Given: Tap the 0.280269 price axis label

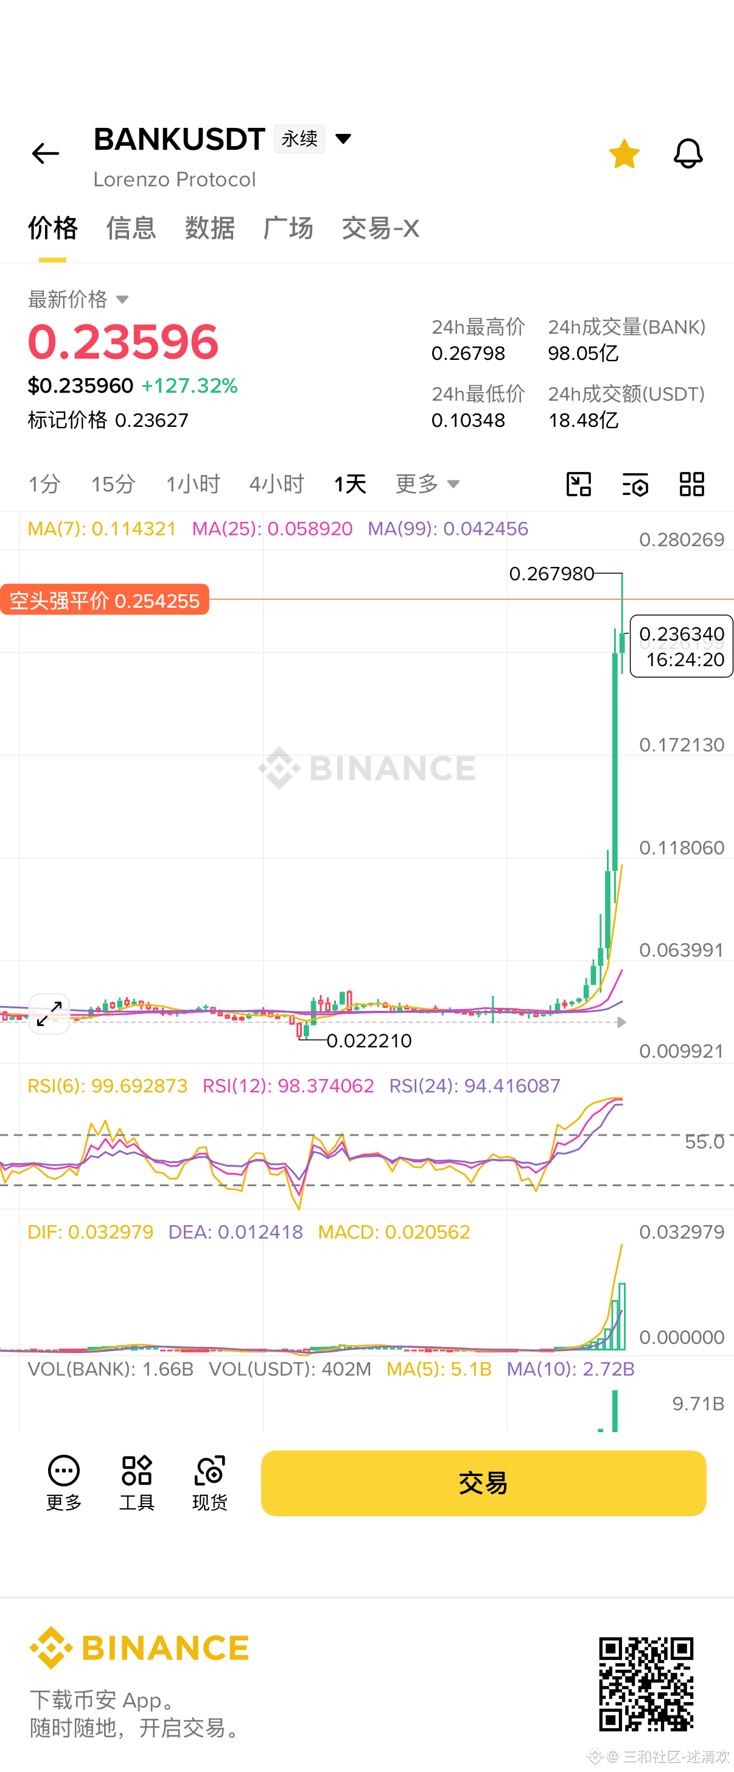Looking at the screenshot, I should tap(682, 540).
